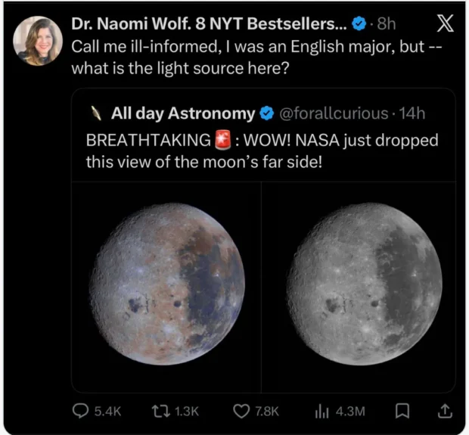
Task: Click Naomi Wolf's blue verified badge
Action: click(359, 23)
